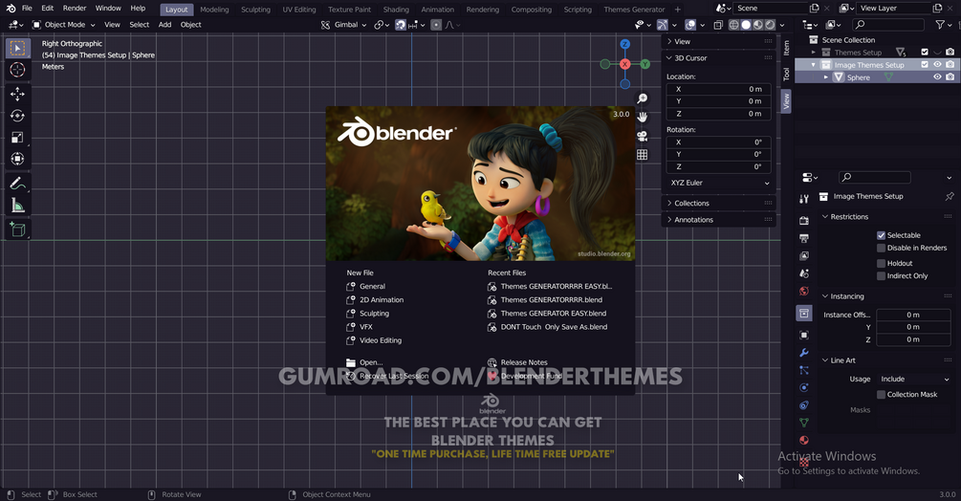Disable Sphere in renders camera icon
The height and width of the screenshot is (501, 961).
point(950,77)
